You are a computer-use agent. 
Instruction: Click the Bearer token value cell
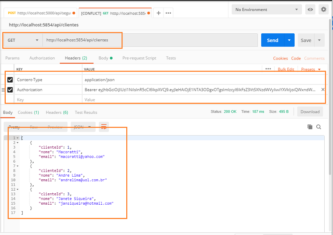(x=200, y=89)
